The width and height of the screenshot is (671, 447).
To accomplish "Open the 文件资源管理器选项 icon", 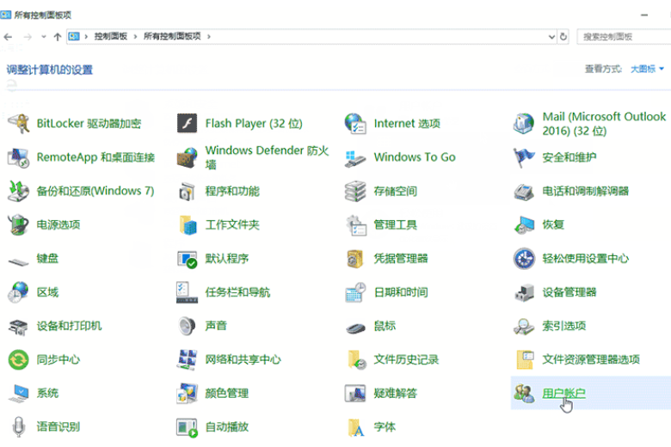I will 524,359.
